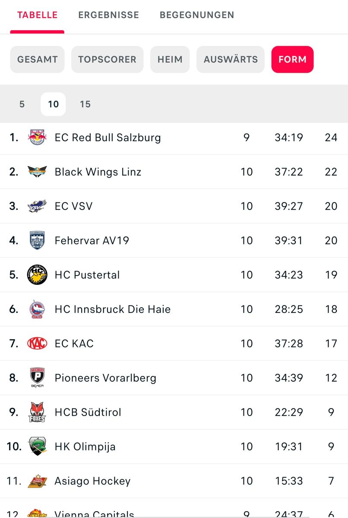Tap the Fehervar AV19 crest
Screen dimensions: 348x518
[37, 240]
